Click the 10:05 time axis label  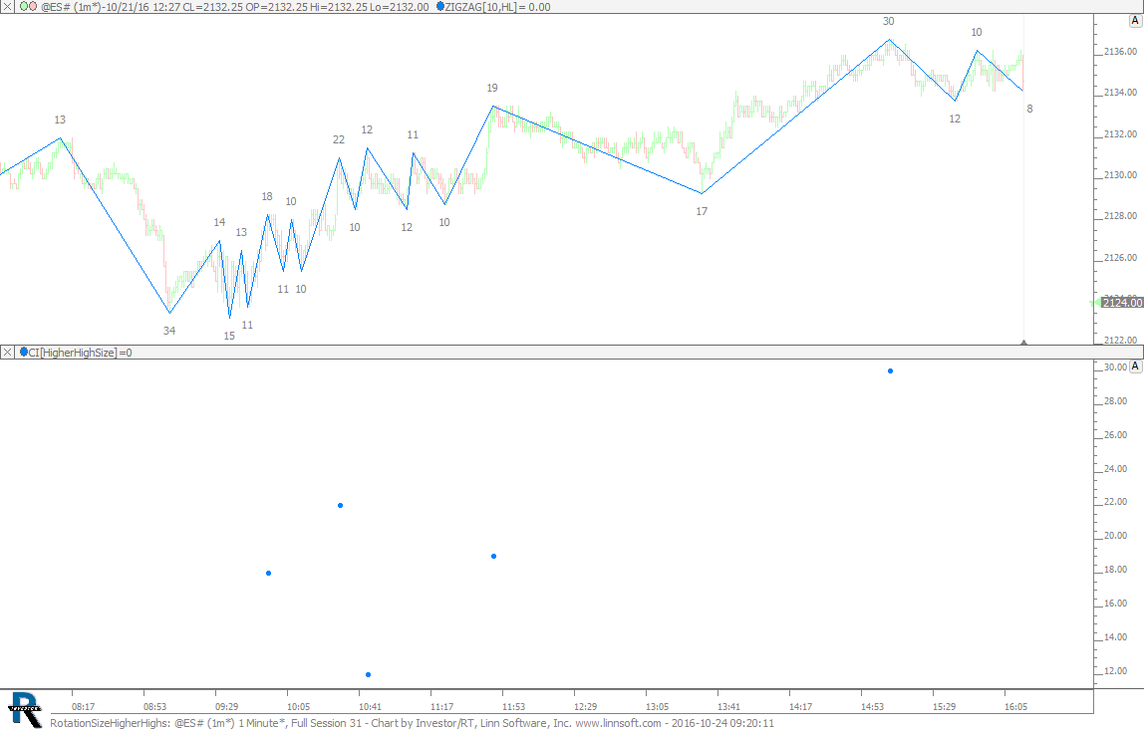pyautogui.click(x=298, y=707)
